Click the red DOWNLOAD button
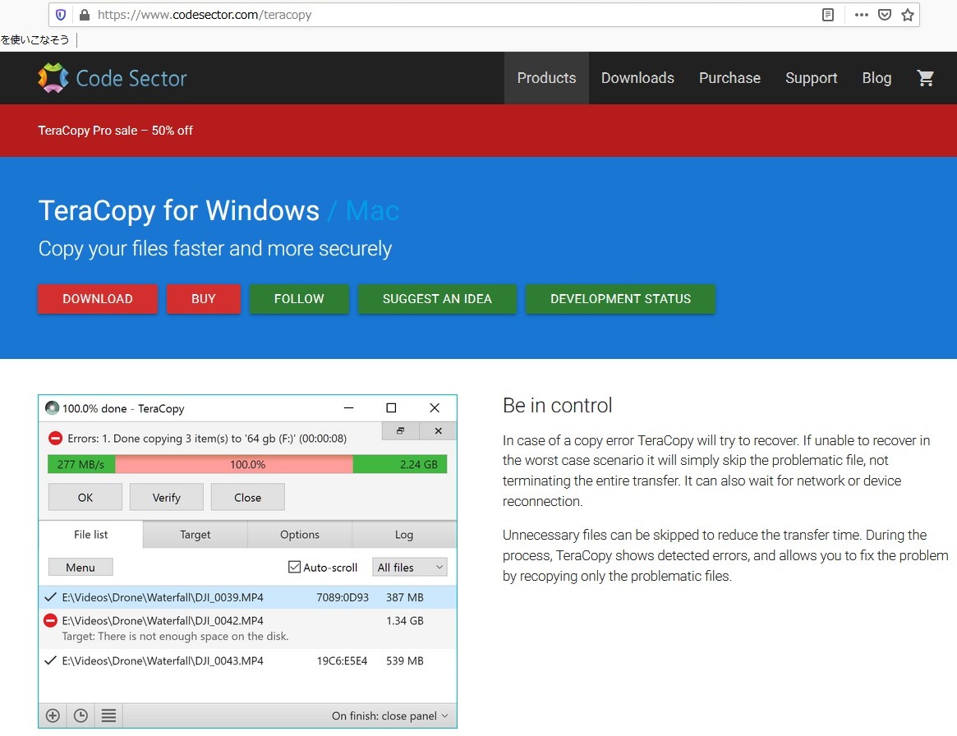 tap(98, 298)
